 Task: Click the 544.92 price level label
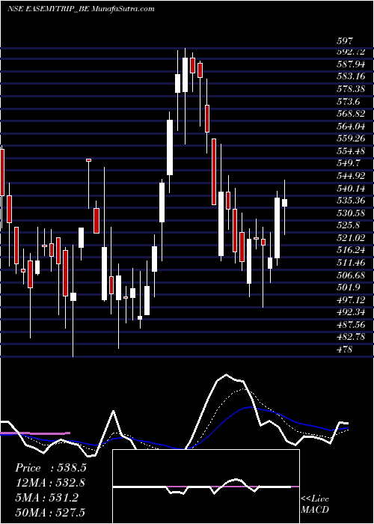[x=351, y=175]
